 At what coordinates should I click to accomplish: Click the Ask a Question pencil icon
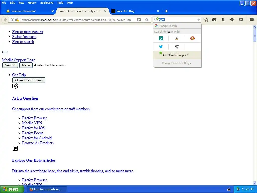(x=15, y=86)
